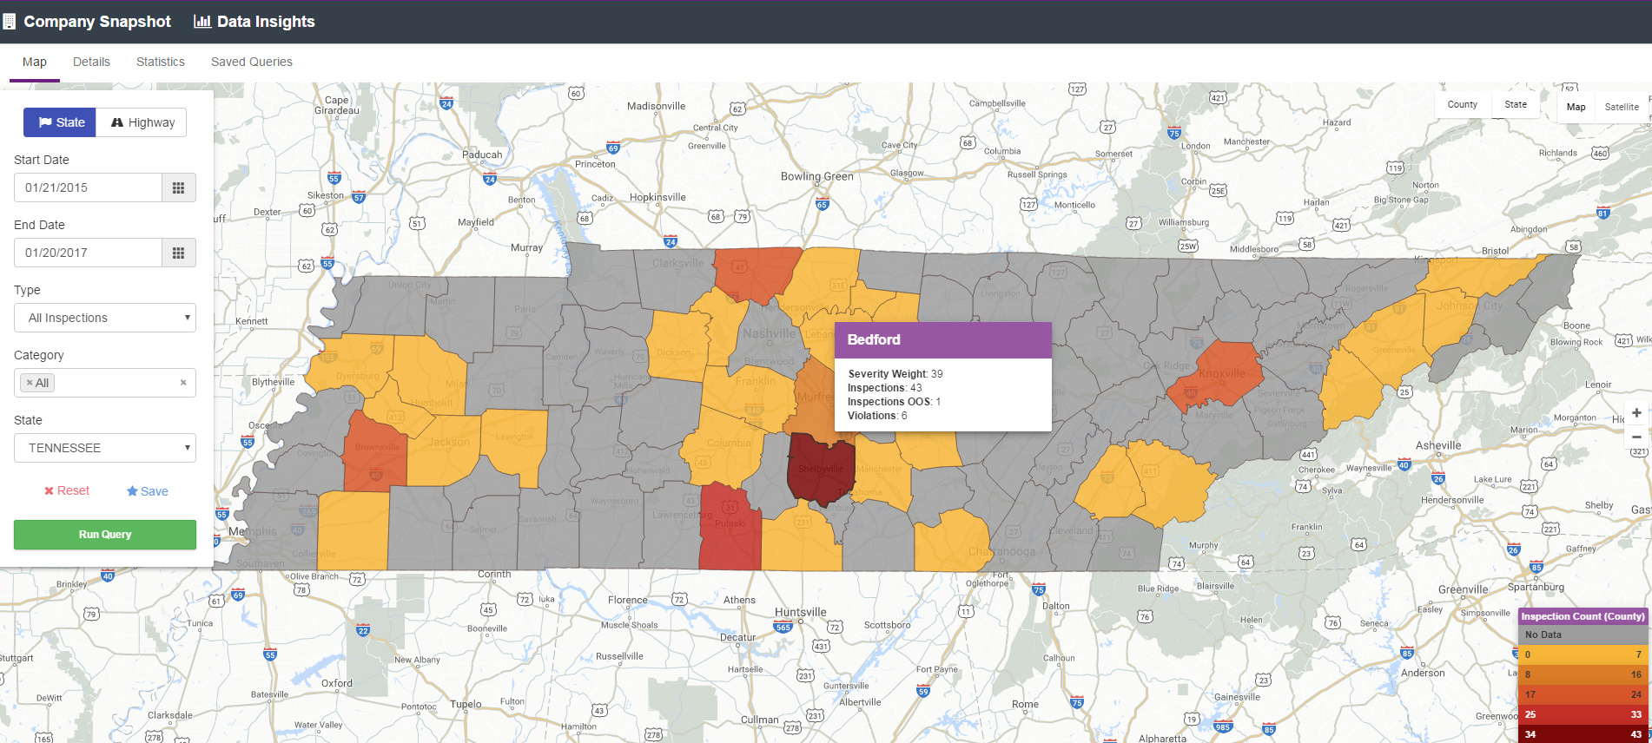The image size is (1652, 743).
Task: Switch to Satellite map view
Action: (1622, 107)
